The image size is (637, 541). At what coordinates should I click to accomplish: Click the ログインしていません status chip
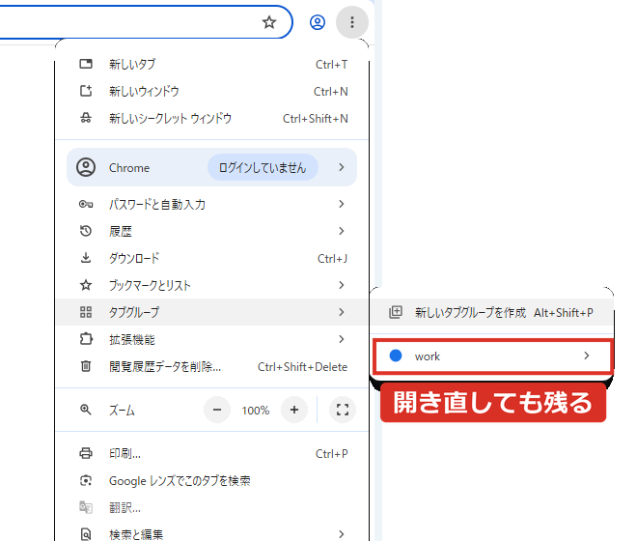coord(263,167)
